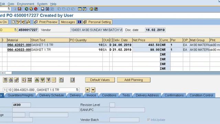Click the Sort Ascending icon

tap(37, 80)
